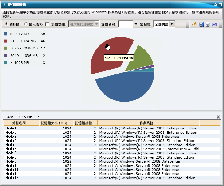Click the red 513 - 1024 MB legend swatch
Screen dimensions: 224x186
(6, 41)
